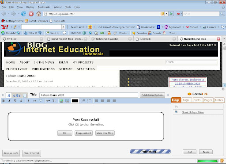Insert numbered list in editor

click(83, 101)
